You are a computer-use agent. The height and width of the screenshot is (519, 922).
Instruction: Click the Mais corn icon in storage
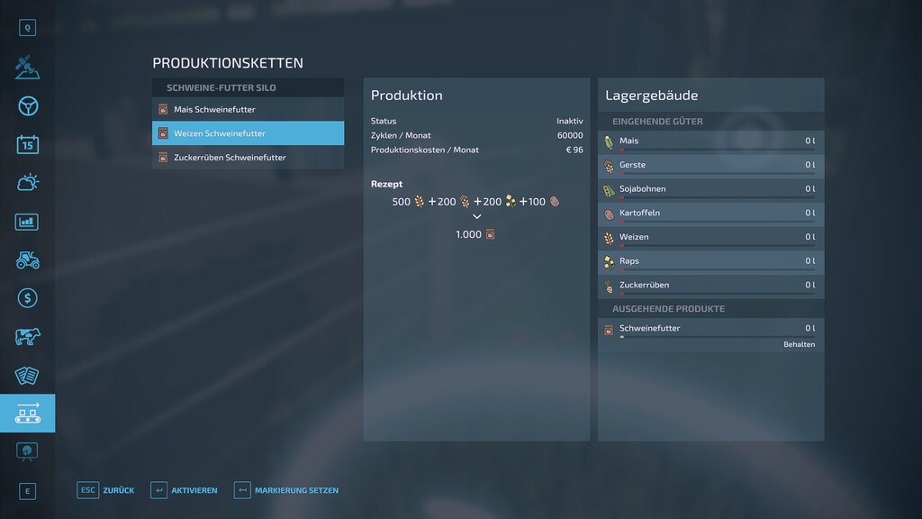[609, 141]
